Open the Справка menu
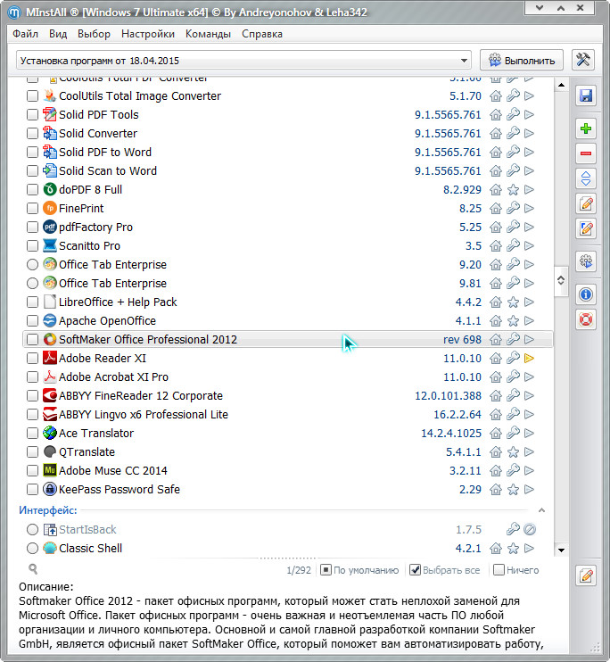610x662 pixels. [x=262, y=34]
